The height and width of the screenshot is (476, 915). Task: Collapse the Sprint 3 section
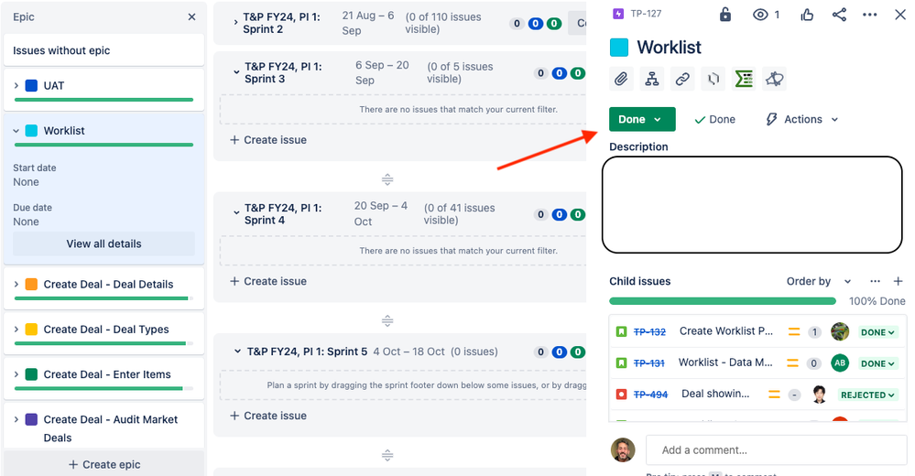[x=236, y=72]
